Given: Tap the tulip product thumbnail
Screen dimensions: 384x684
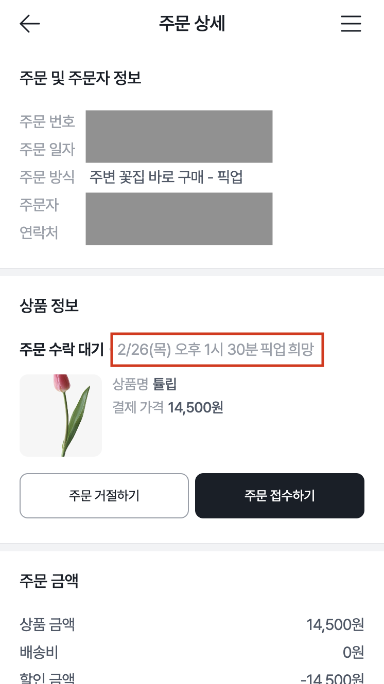Looking at the screenshot, I should point(60,415).
